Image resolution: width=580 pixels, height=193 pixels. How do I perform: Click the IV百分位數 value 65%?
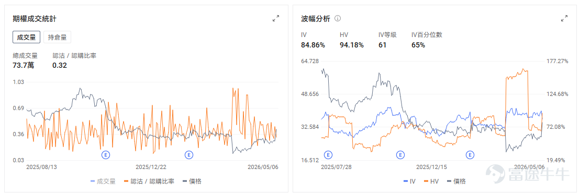[418, 45]
